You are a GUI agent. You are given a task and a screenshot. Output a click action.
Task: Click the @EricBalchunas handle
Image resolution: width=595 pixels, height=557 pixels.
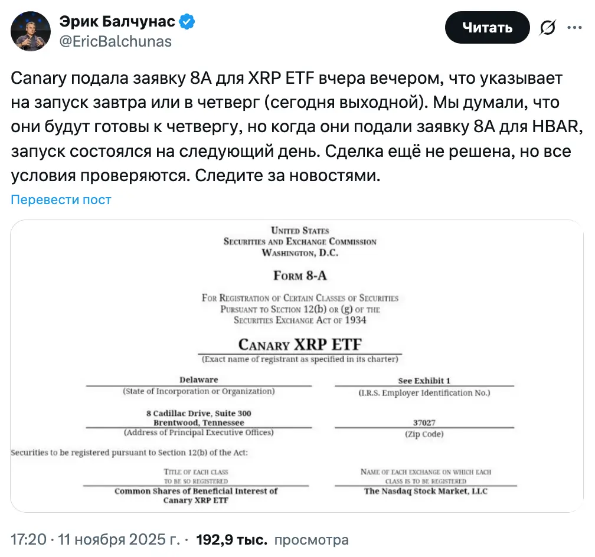115,41
